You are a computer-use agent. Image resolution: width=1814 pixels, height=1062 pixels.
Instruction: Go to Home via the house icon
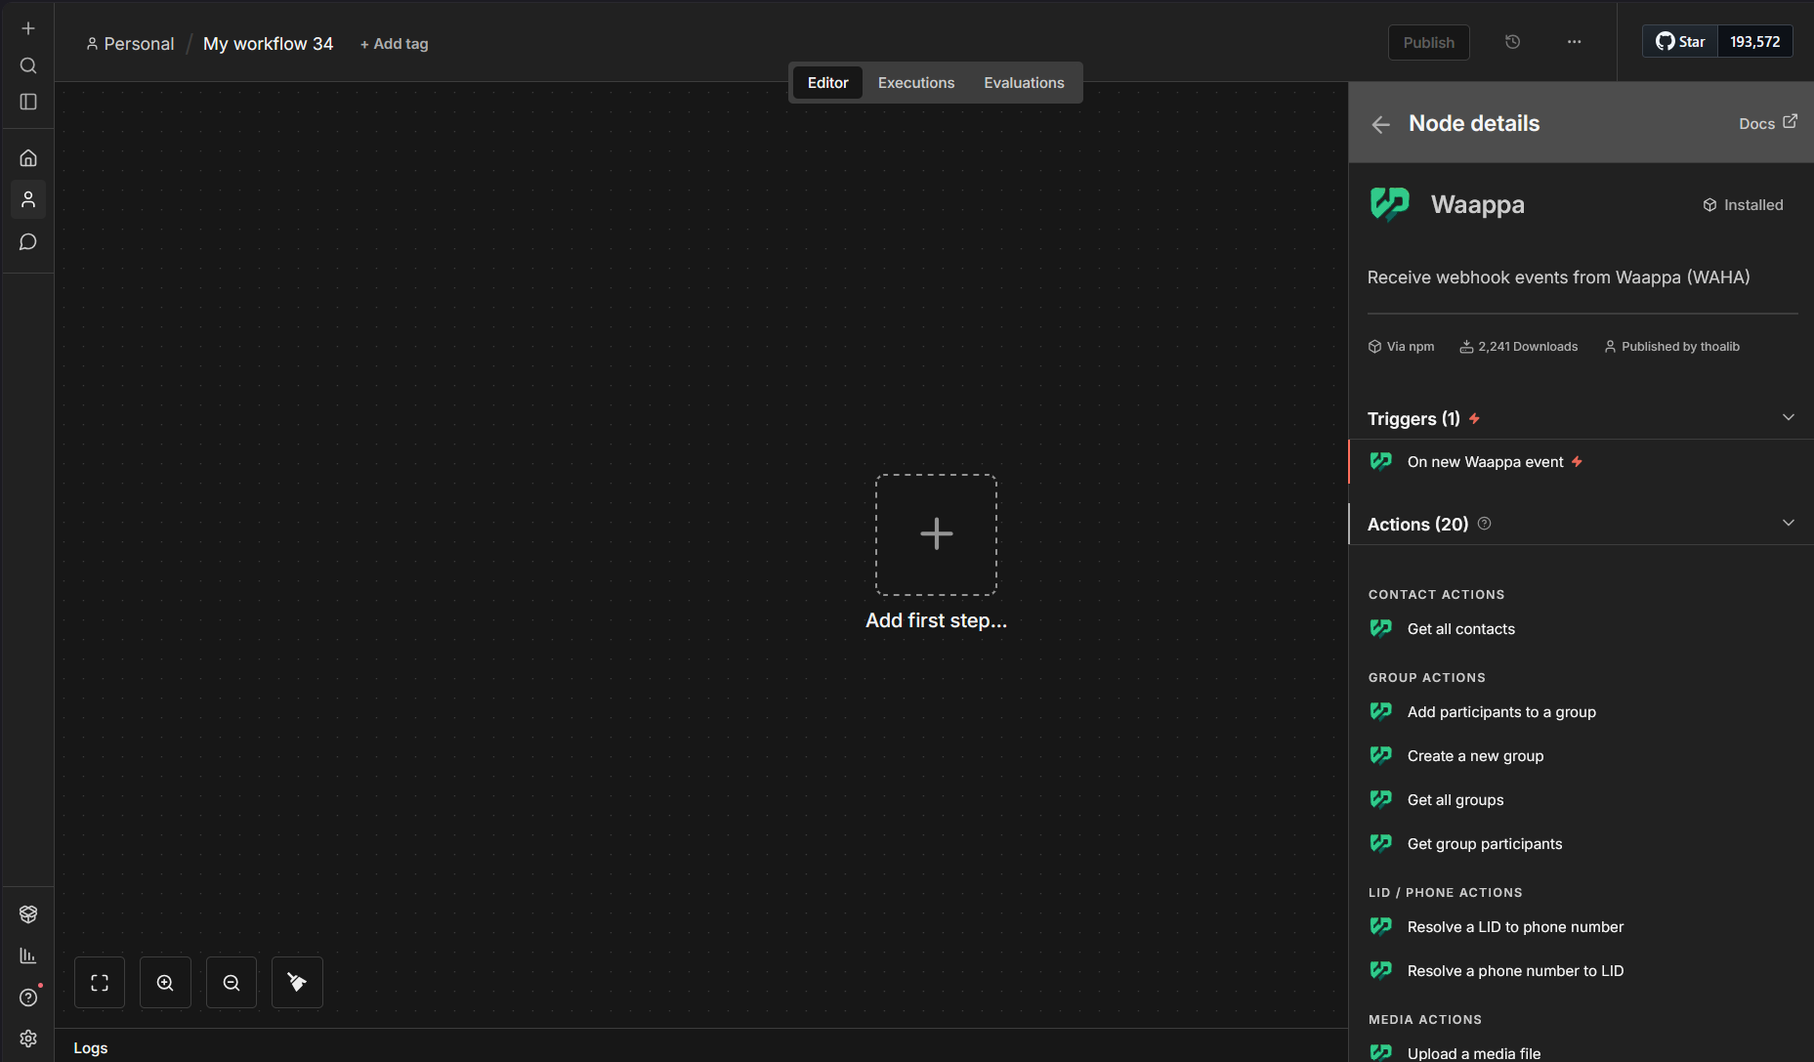28,157
